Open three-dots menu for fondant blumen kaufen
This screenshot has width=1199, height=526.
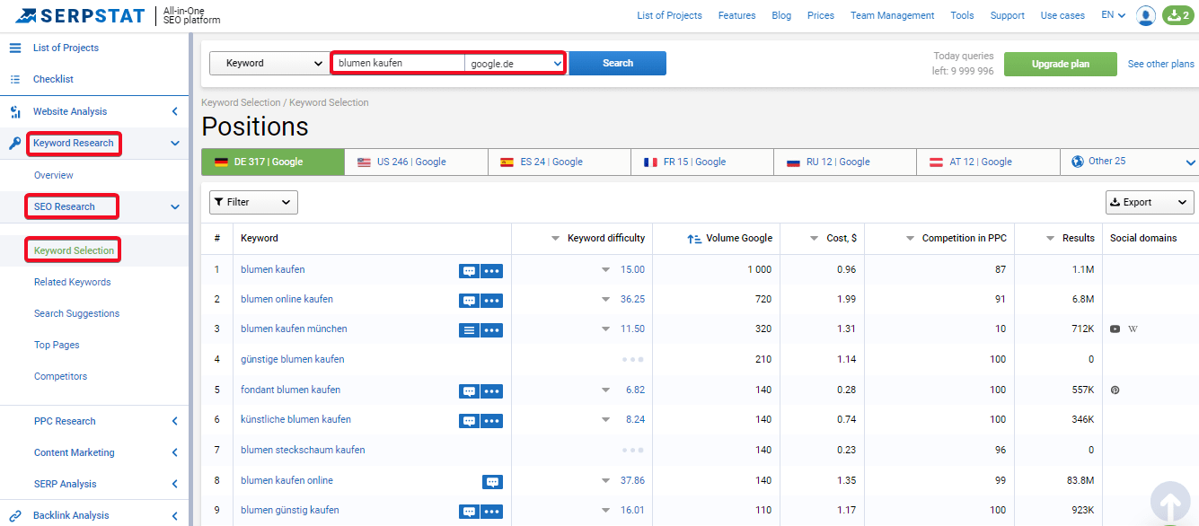491,391
